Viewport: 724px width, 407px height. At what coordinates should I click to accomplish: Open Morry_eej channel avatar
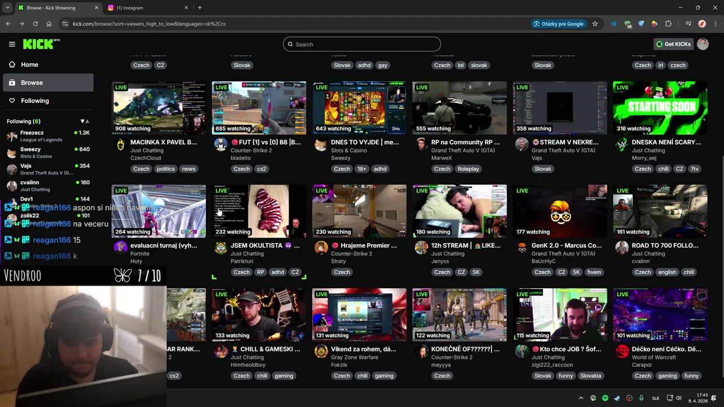coord(622,144)
